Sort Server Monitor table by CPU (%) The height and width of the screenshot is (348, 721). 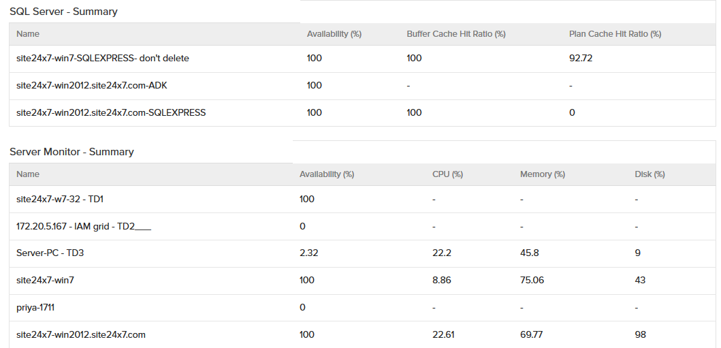(447, 174)
